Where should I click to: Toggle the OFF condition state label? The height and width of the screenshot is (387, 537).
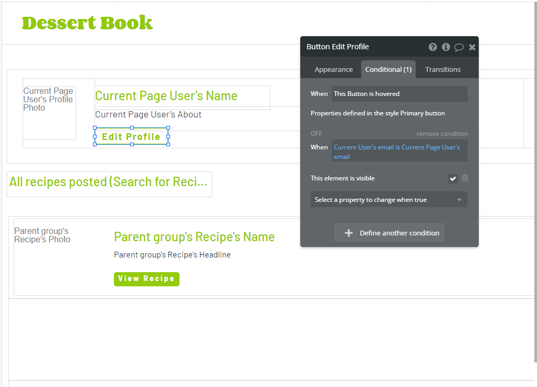coord(317,133)
